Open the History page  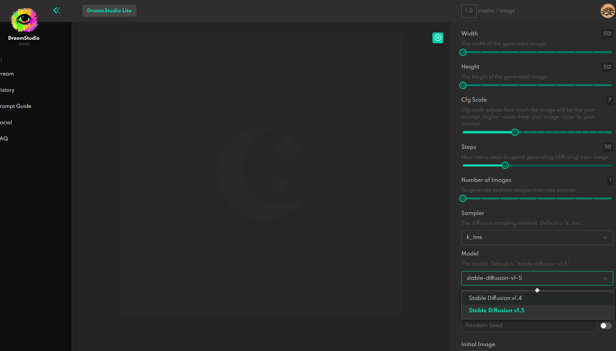coord(7,90)
